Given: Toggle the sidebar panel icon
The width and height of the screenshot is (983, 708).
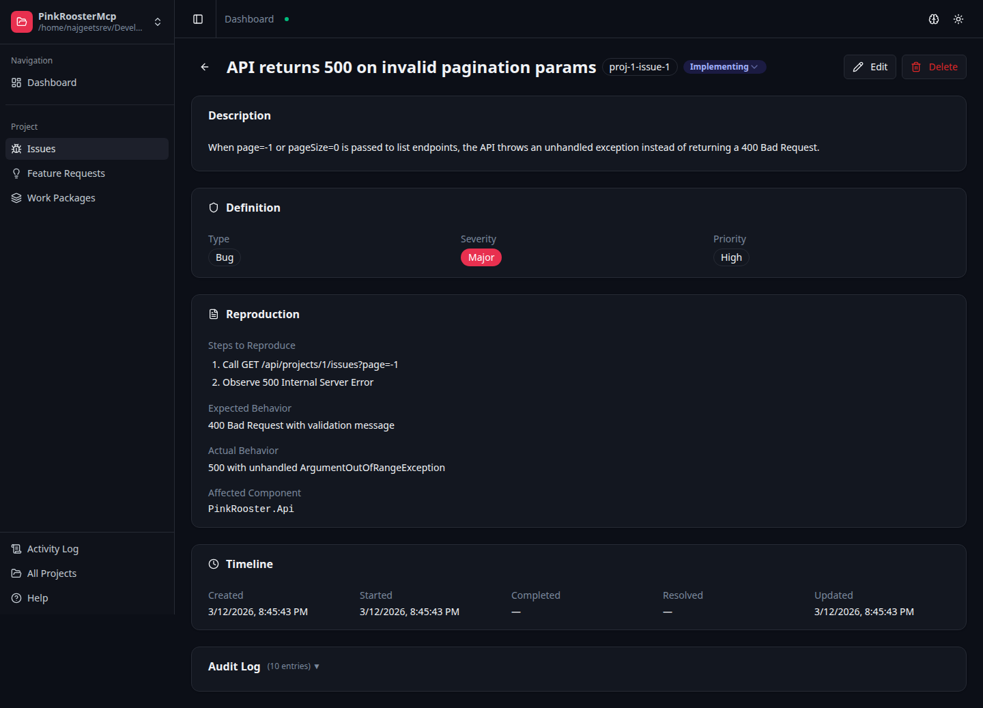Looking at the screenshot, I should 198,19.
